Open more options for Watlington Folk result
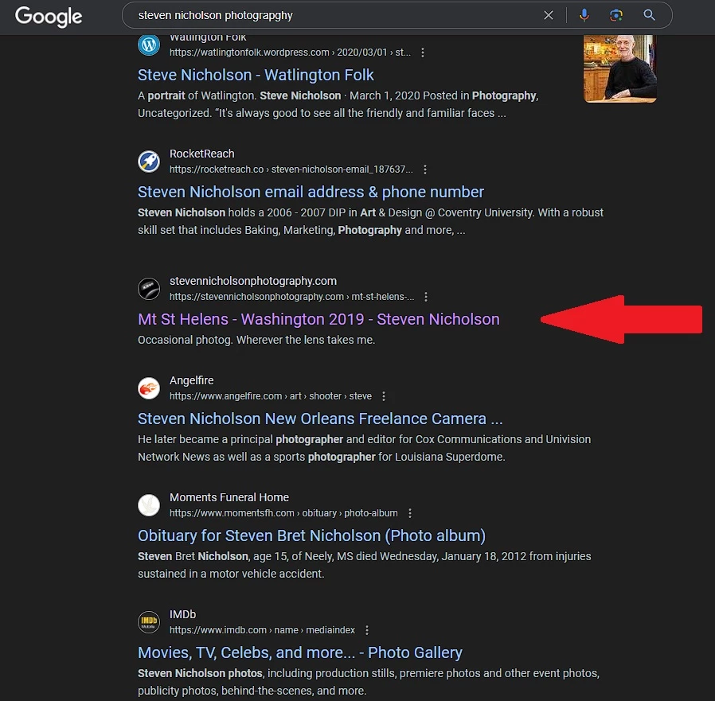715x701 pixels. [423, 53]
